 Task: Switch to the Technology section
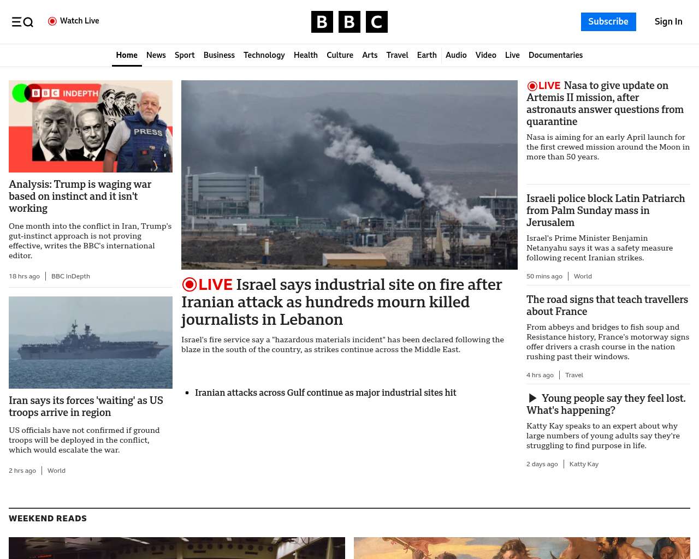(264, 55)
